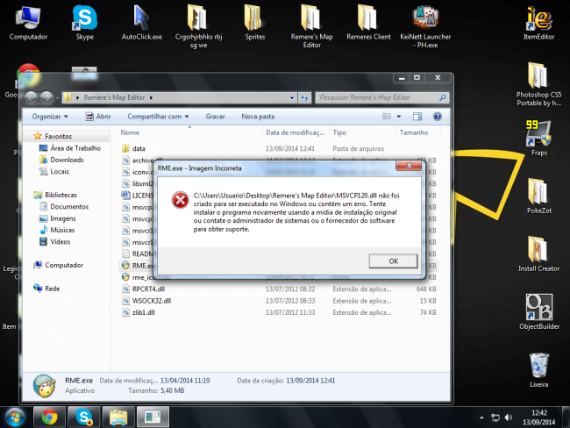Launch ObjectBuilder desktop shortcut
Image resolution: width=570 pixels, height=428 pixels.
pos(538,311)
